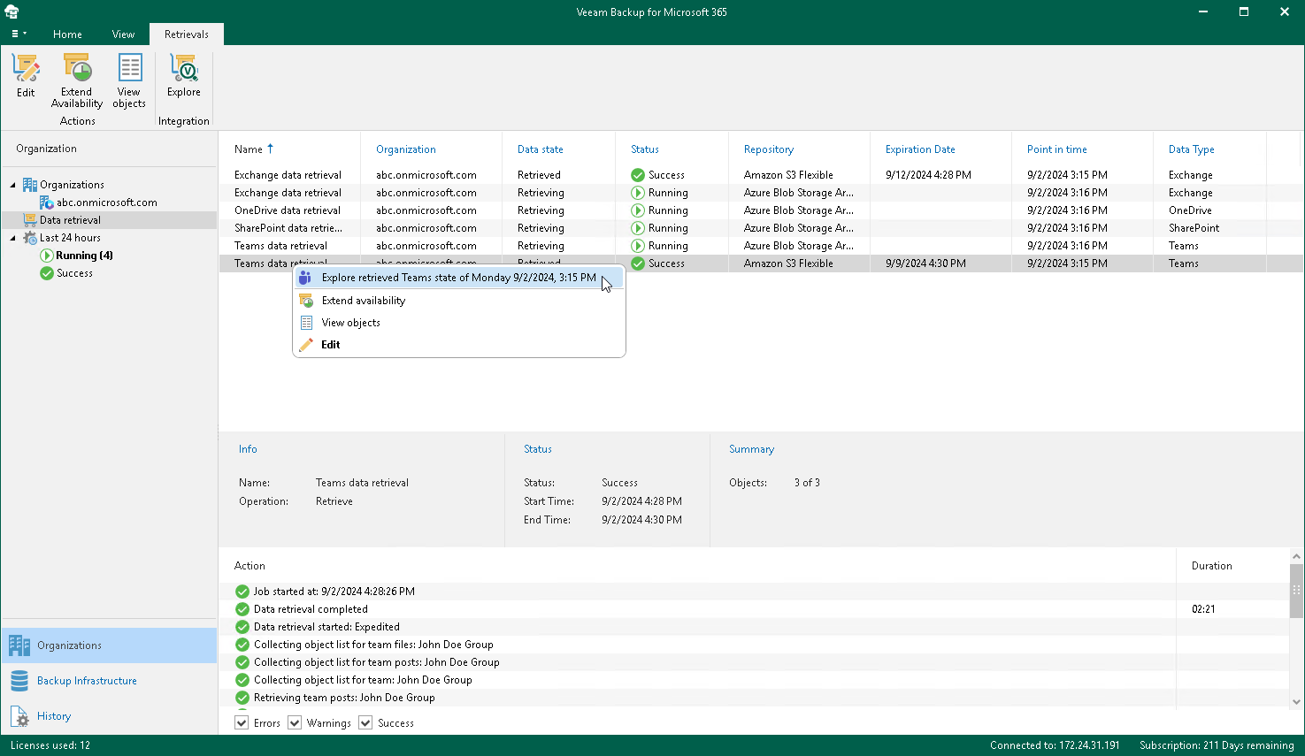Click 9/9/2024 4:30 PM expiration cell
The image size is (1305, 756).
click(x=925, y=263)
